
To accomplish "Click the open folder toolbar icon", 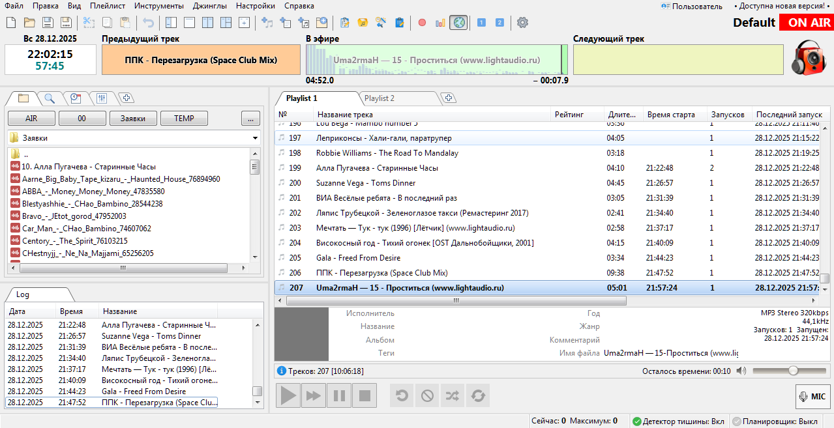I will [x=30, y=23].
